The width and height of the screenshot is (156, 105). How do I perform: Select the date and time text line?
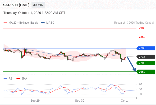click(34, 13)
